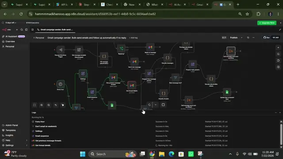The image size is (283, 159).
Task: Click the Publish button
Action: click(234, 38)
